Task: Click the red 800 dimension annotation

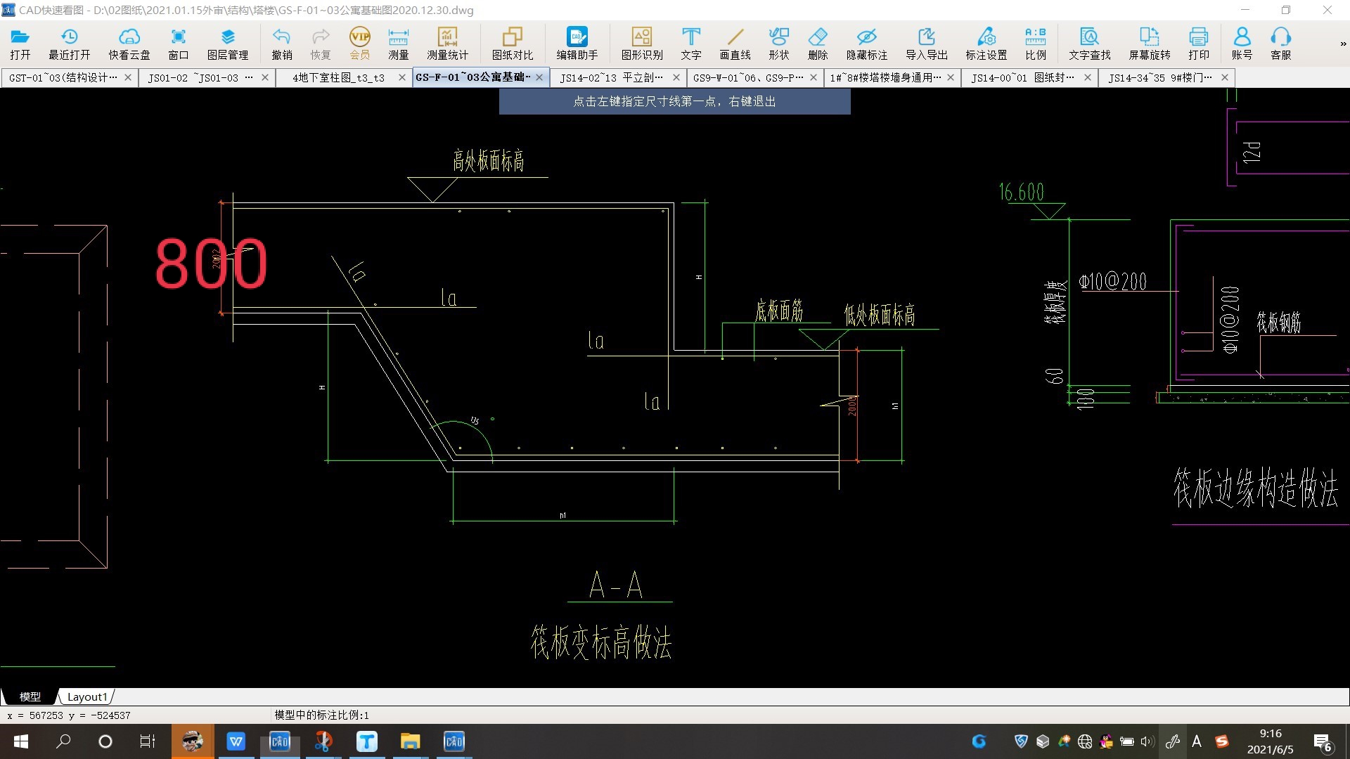Action: (x=211, y=264)
